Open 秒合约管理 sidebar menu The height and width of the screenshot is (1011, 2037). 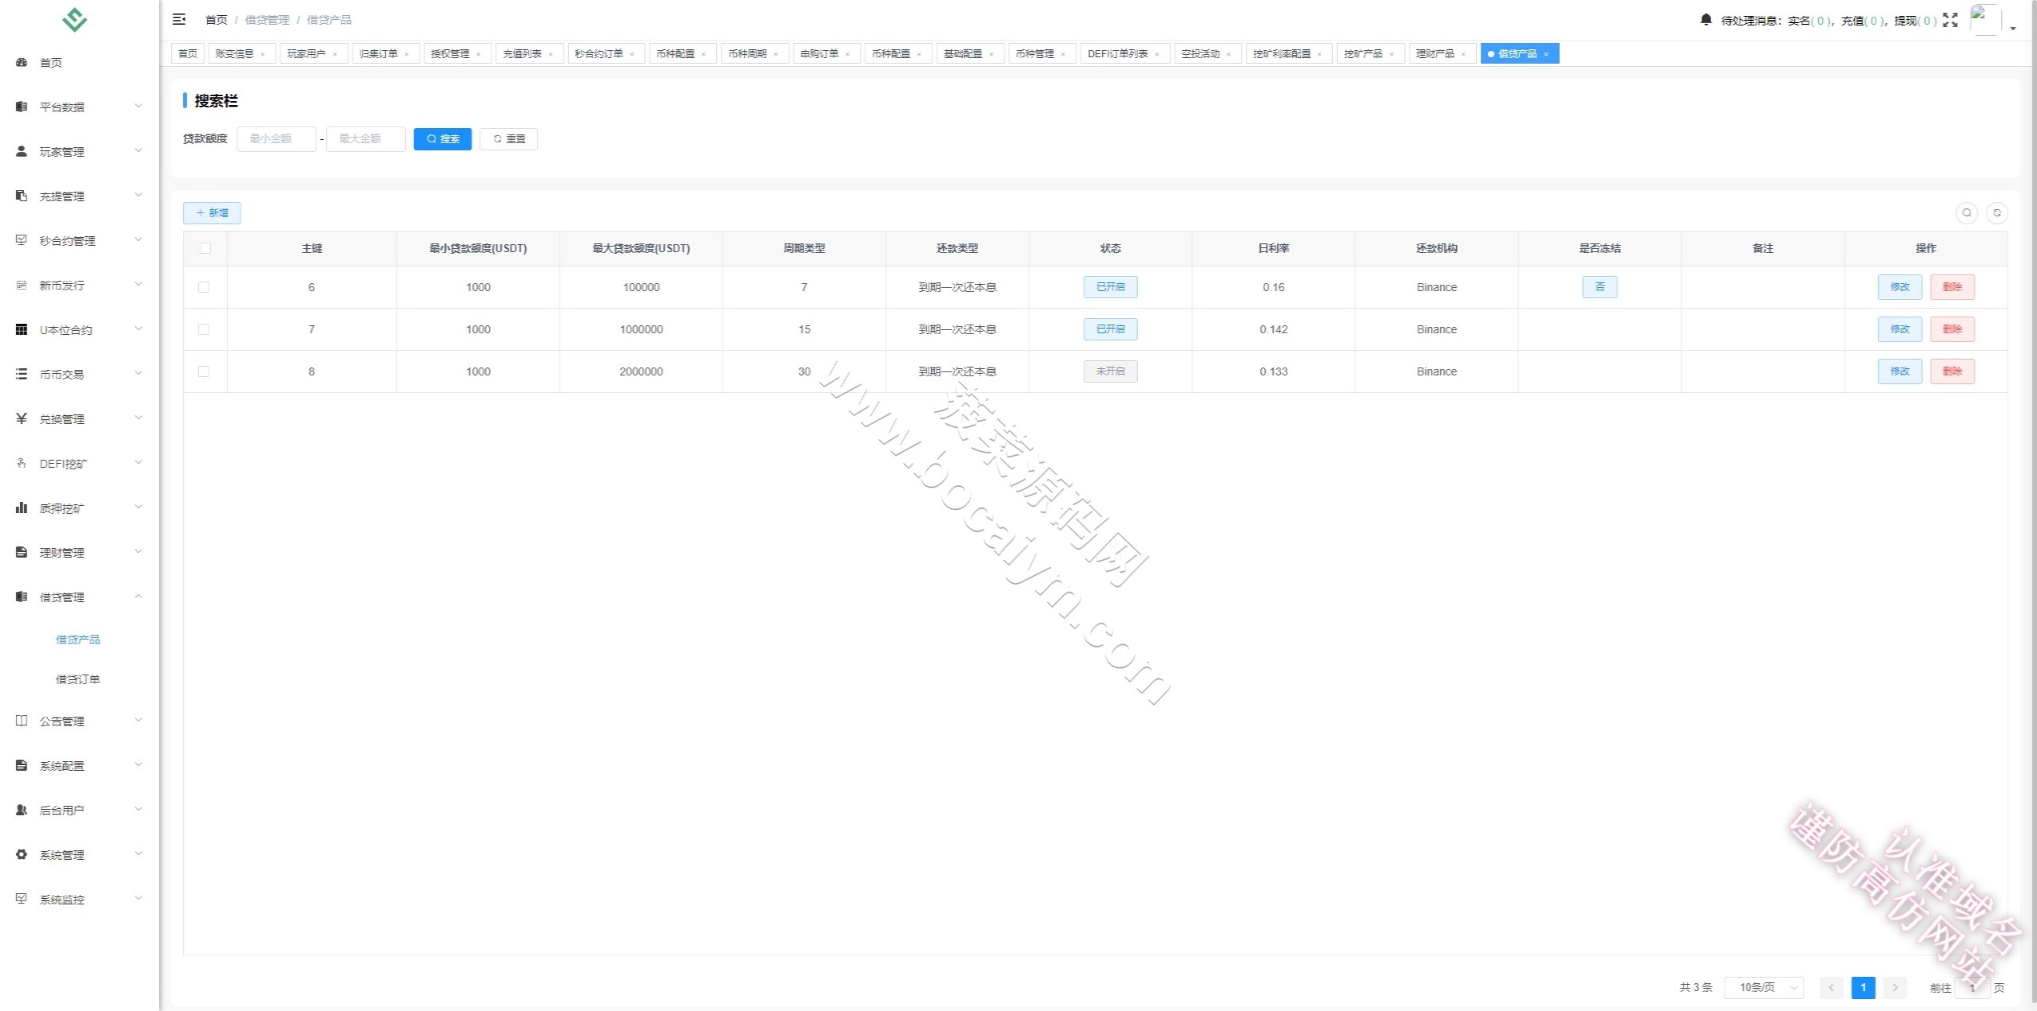coord(80,240)
